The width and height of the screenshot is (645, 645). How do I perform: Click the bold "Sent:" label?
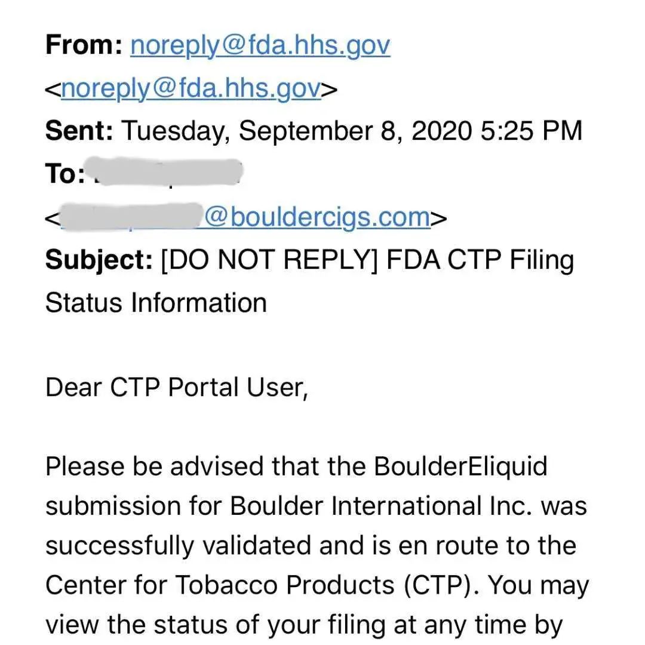79,131
